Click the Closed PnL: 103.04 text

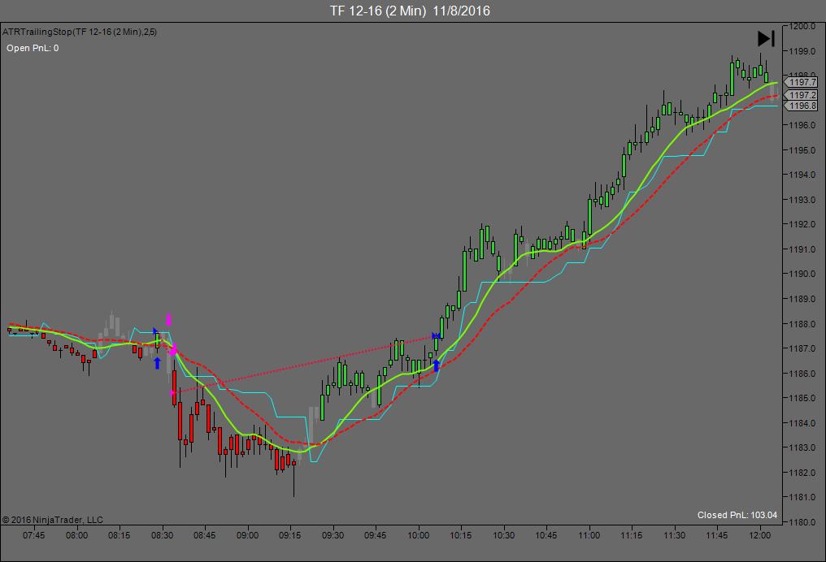point(737,515)
